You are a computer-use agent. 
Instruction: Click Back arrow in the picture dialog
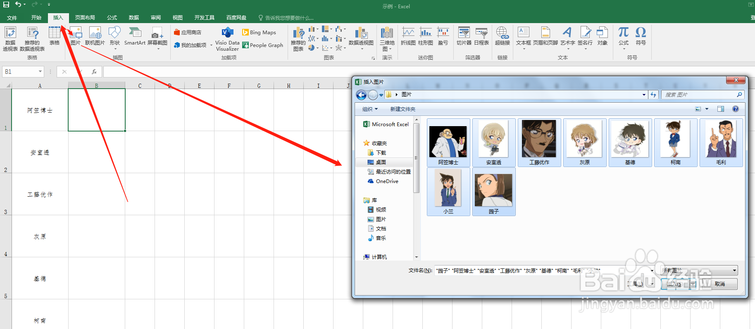(x=361, y=95)
